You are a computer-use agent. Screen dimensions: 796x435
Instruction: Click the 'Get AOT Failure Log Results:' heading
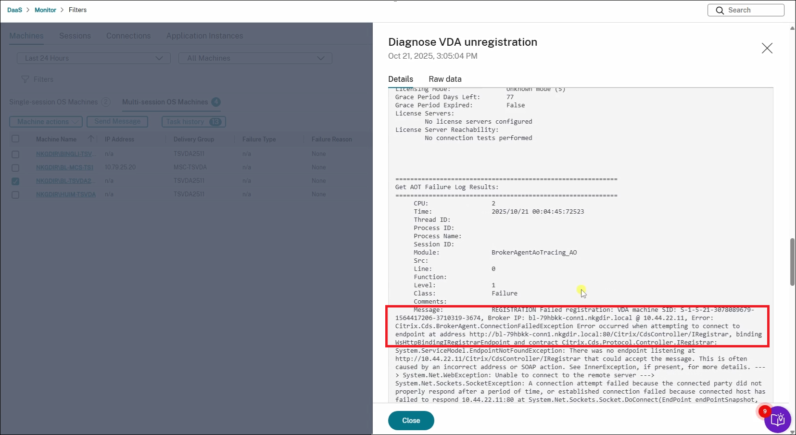tap(447, 187)
